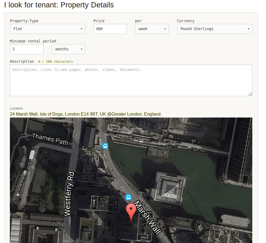Grab the description textarea resize handle
This screenshot has width=266, height=243.
250,94
